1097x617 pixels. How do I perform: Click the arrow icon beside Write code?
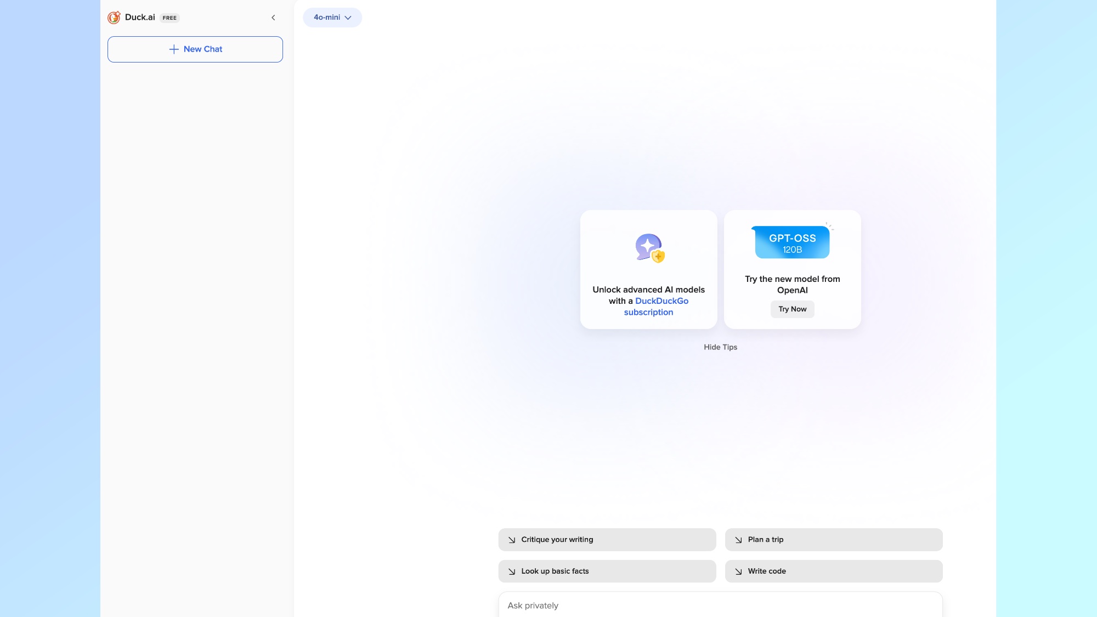coord(738,571)
